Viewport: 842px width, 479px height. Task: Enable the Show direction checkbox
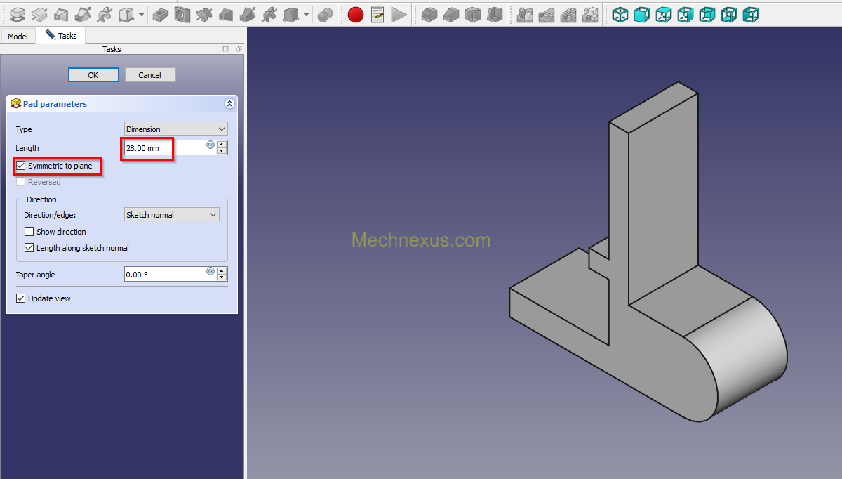(x=29, y=232)
